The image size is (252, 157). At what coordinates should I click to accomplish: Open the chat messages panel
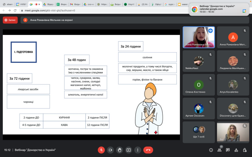[229, 150]
